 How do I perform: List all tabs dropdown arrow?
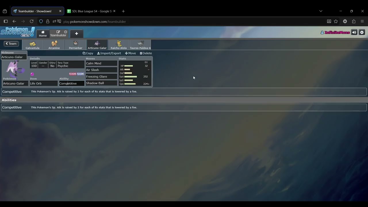[x=321, y=11]
